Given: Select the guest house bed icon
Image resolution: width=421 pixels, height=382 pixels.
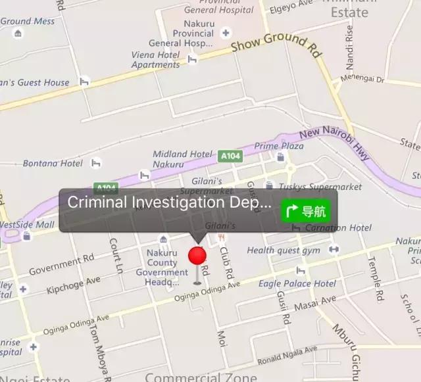Looking at the screenshot, I should pyautogui.click(x=84, y=82).
